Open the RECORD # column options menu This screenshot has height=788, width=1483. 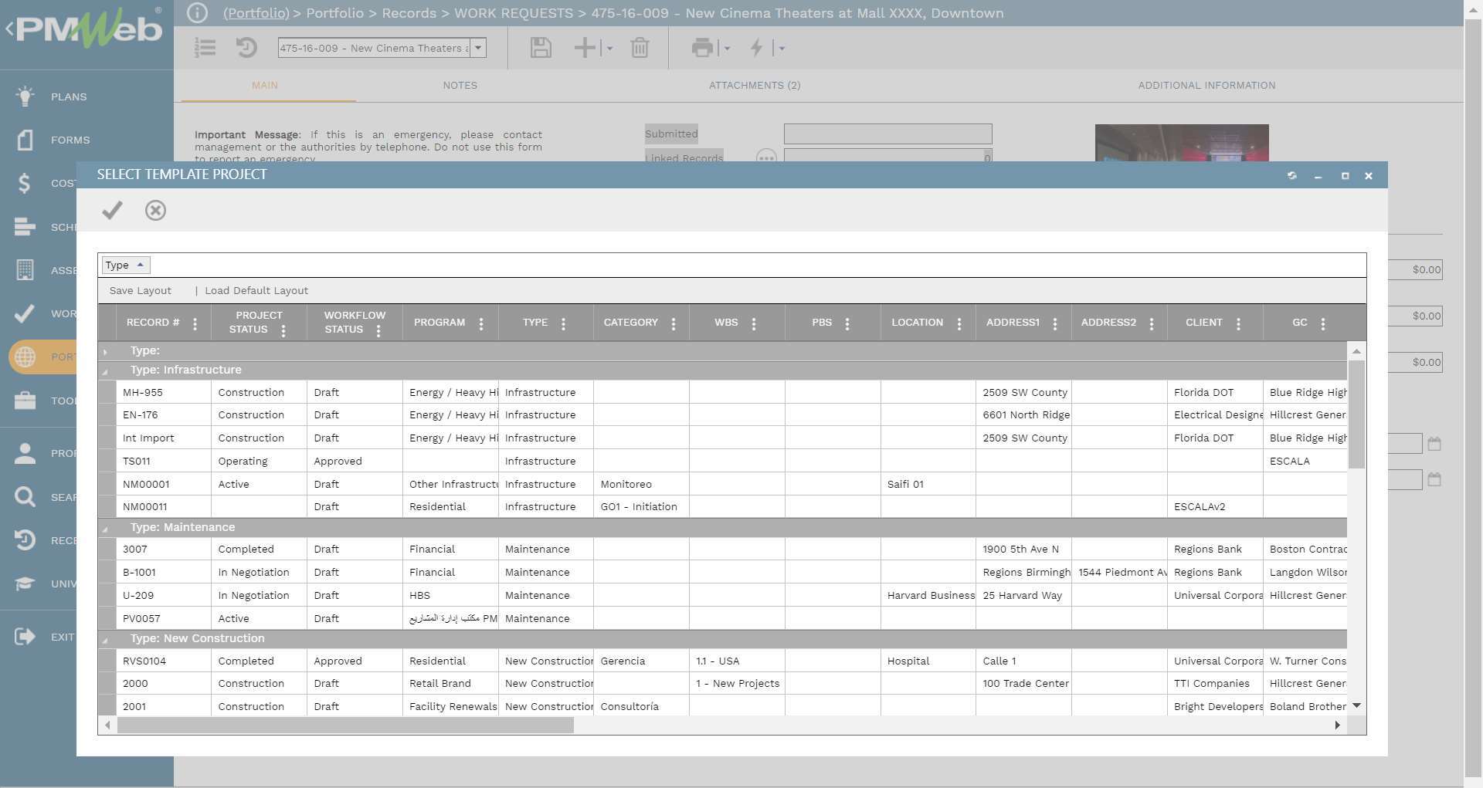point(195,323)
